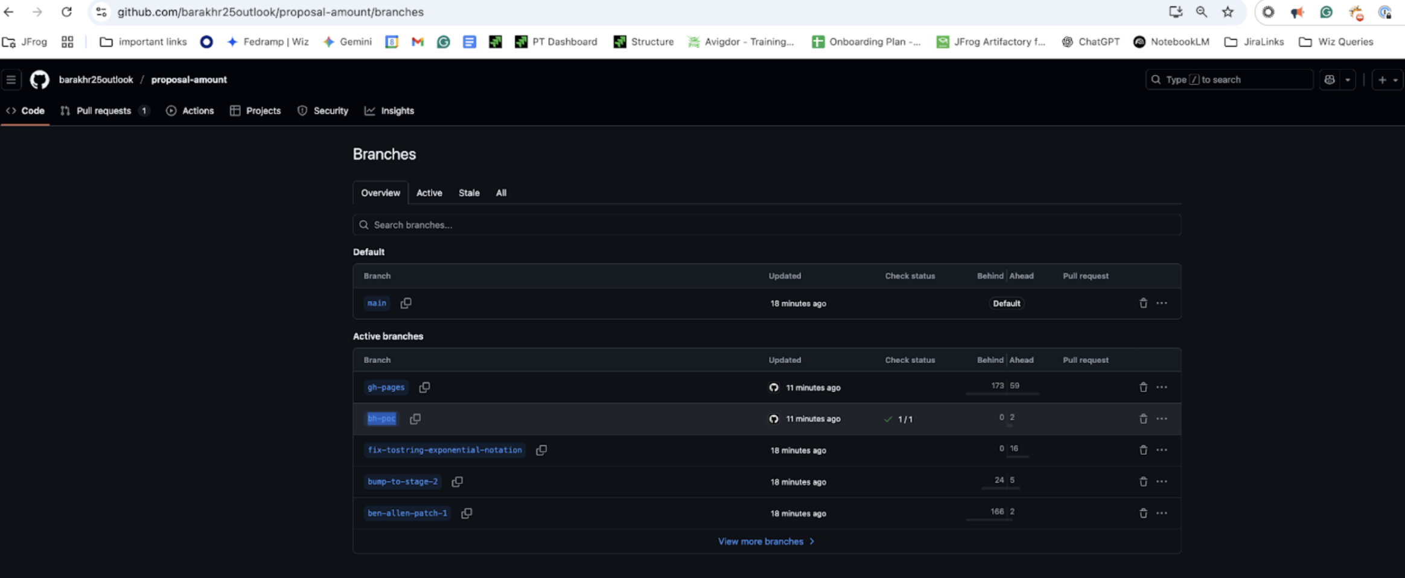
Task: Open the ChatGPT bookmark
Action: pyautogui.click(x=1091, y=42)
